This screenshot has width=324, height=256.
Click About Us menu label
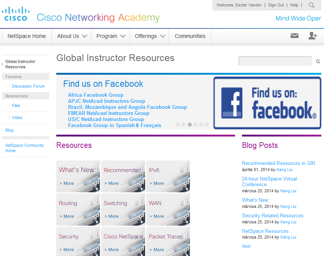point(68,36)
